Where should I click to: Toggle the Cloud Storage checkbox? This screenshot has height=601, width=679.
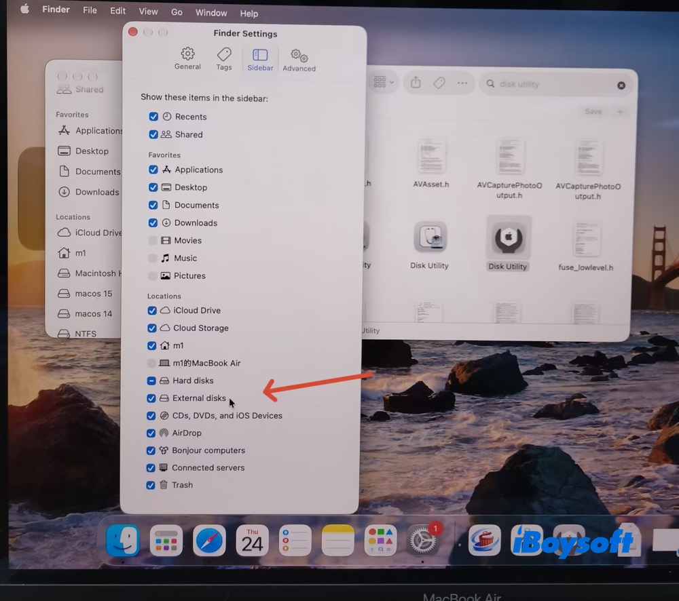pos(151,328)
